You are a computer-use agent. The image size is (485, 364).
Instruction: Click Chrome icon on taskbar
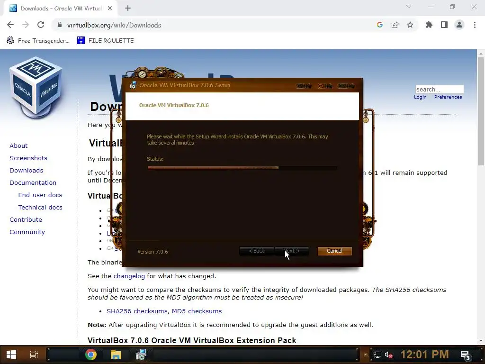coord(91,355)
